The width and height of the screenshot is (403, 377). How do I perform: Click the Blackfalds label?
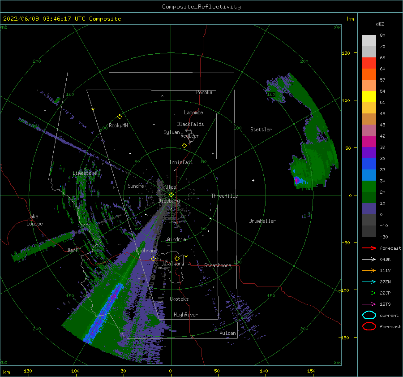point(190,124)
